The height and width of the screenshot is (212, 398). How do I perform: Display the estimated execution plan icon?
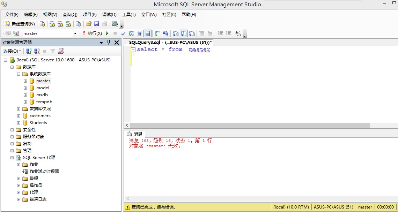(132, 33)
